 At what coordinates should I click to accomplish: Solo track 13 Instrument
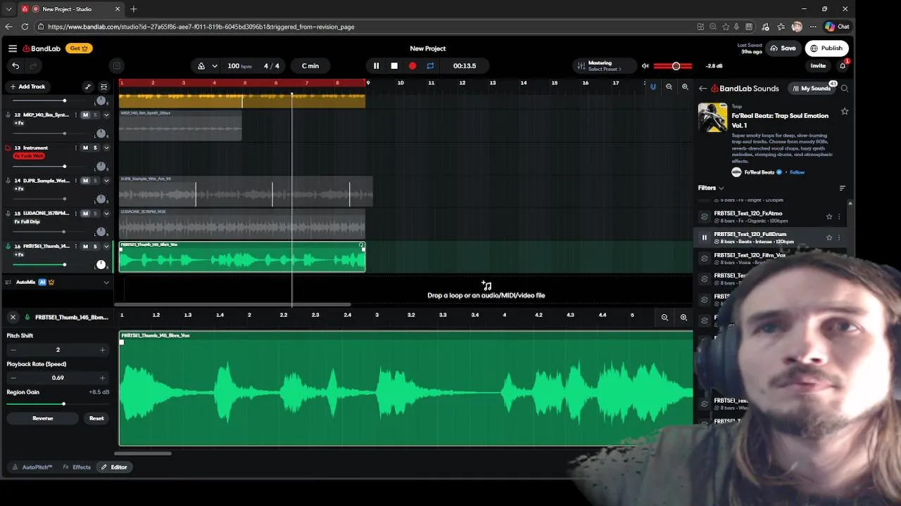click(95, 148)
